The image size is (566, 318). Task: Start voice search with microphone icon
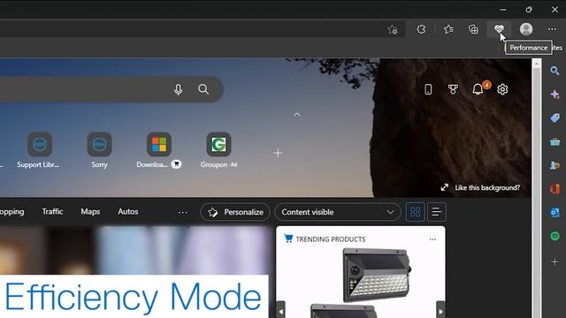click(x=178, y=89)
